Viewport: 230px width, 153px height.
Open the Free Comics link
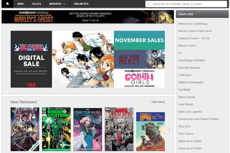186,134
